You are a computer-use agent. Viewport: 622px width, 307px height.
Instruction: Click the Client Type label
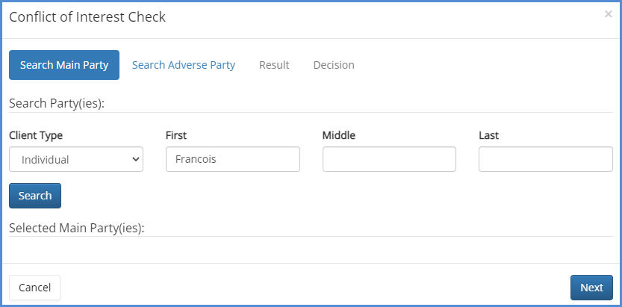(36, 135)
